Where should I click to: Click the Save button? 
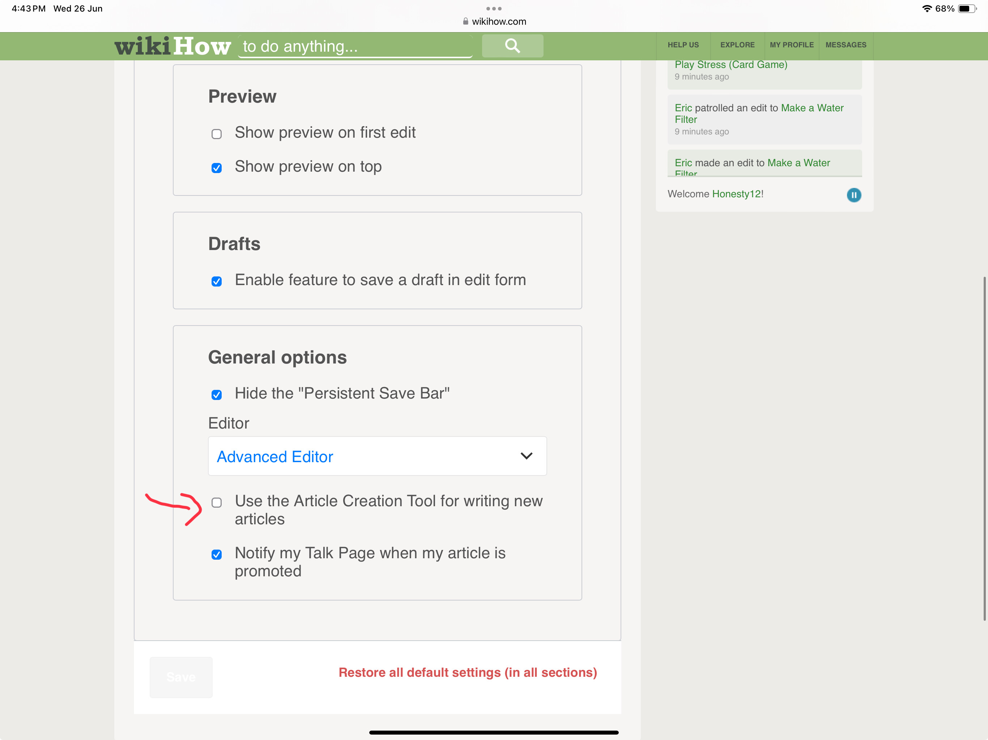coord(181,677)
